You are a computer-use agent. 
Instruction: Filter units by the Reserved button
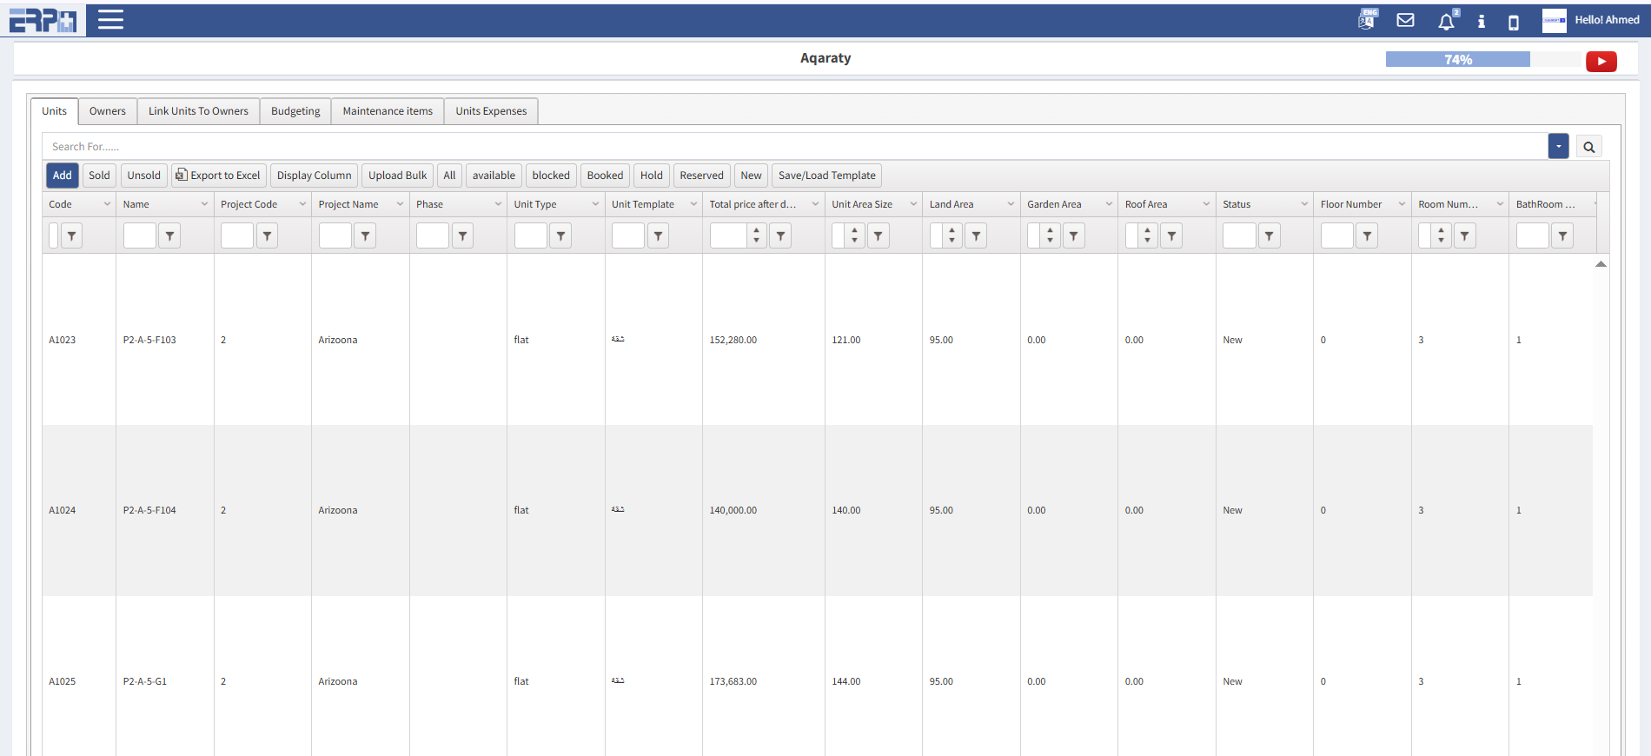pos(701,176)
